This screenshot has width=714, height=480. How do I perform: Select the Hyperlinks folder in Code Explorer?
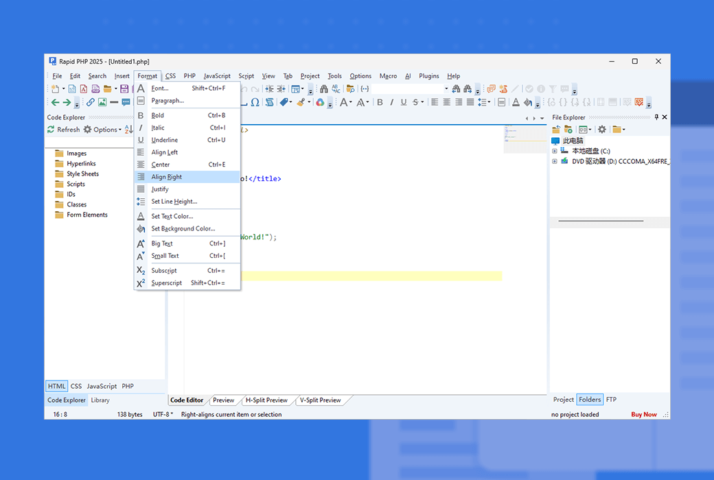(x=81, y=164)
